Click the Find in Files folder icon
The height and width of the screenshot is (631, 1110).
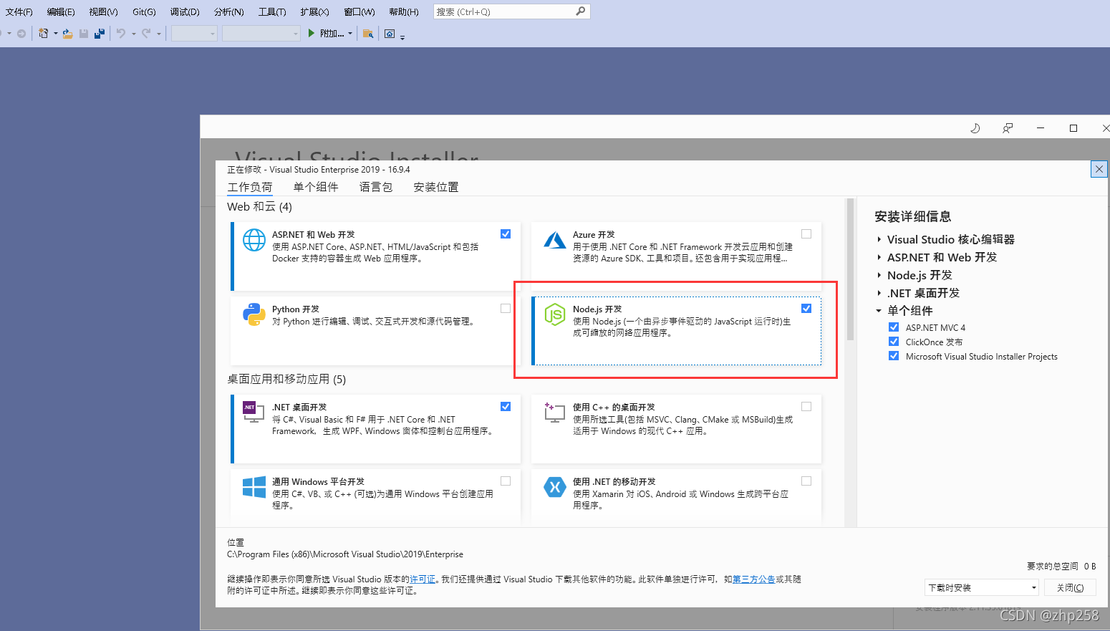point(368,34)
